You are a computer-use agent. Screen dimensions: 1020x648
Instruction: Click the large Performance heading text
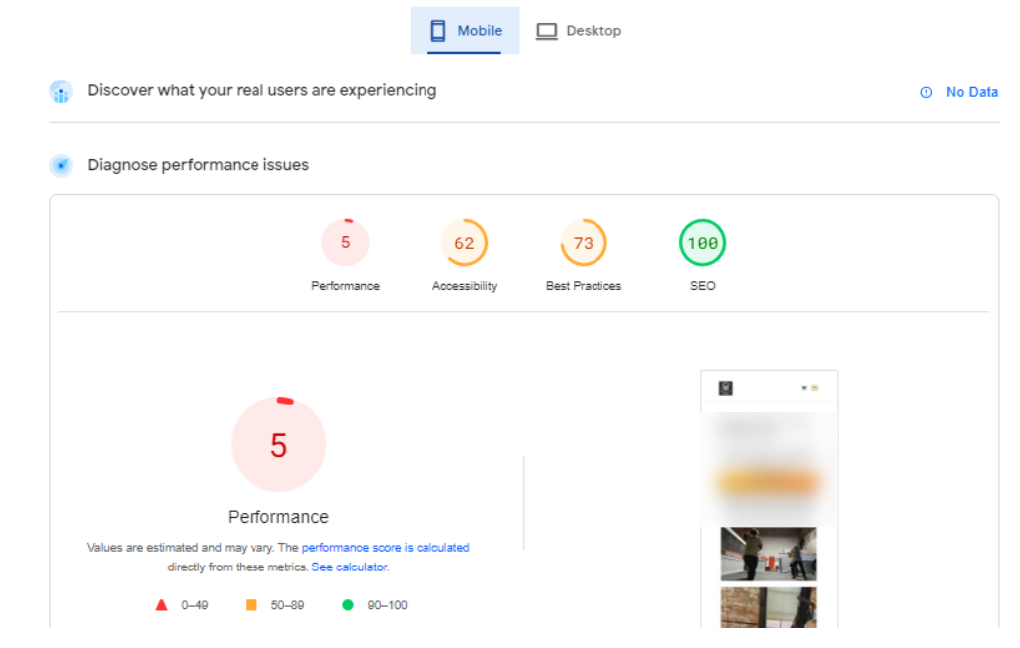278,517
